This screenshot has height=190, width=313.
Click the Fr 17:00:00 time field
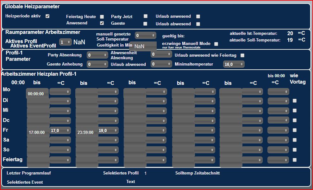point(38,132)
